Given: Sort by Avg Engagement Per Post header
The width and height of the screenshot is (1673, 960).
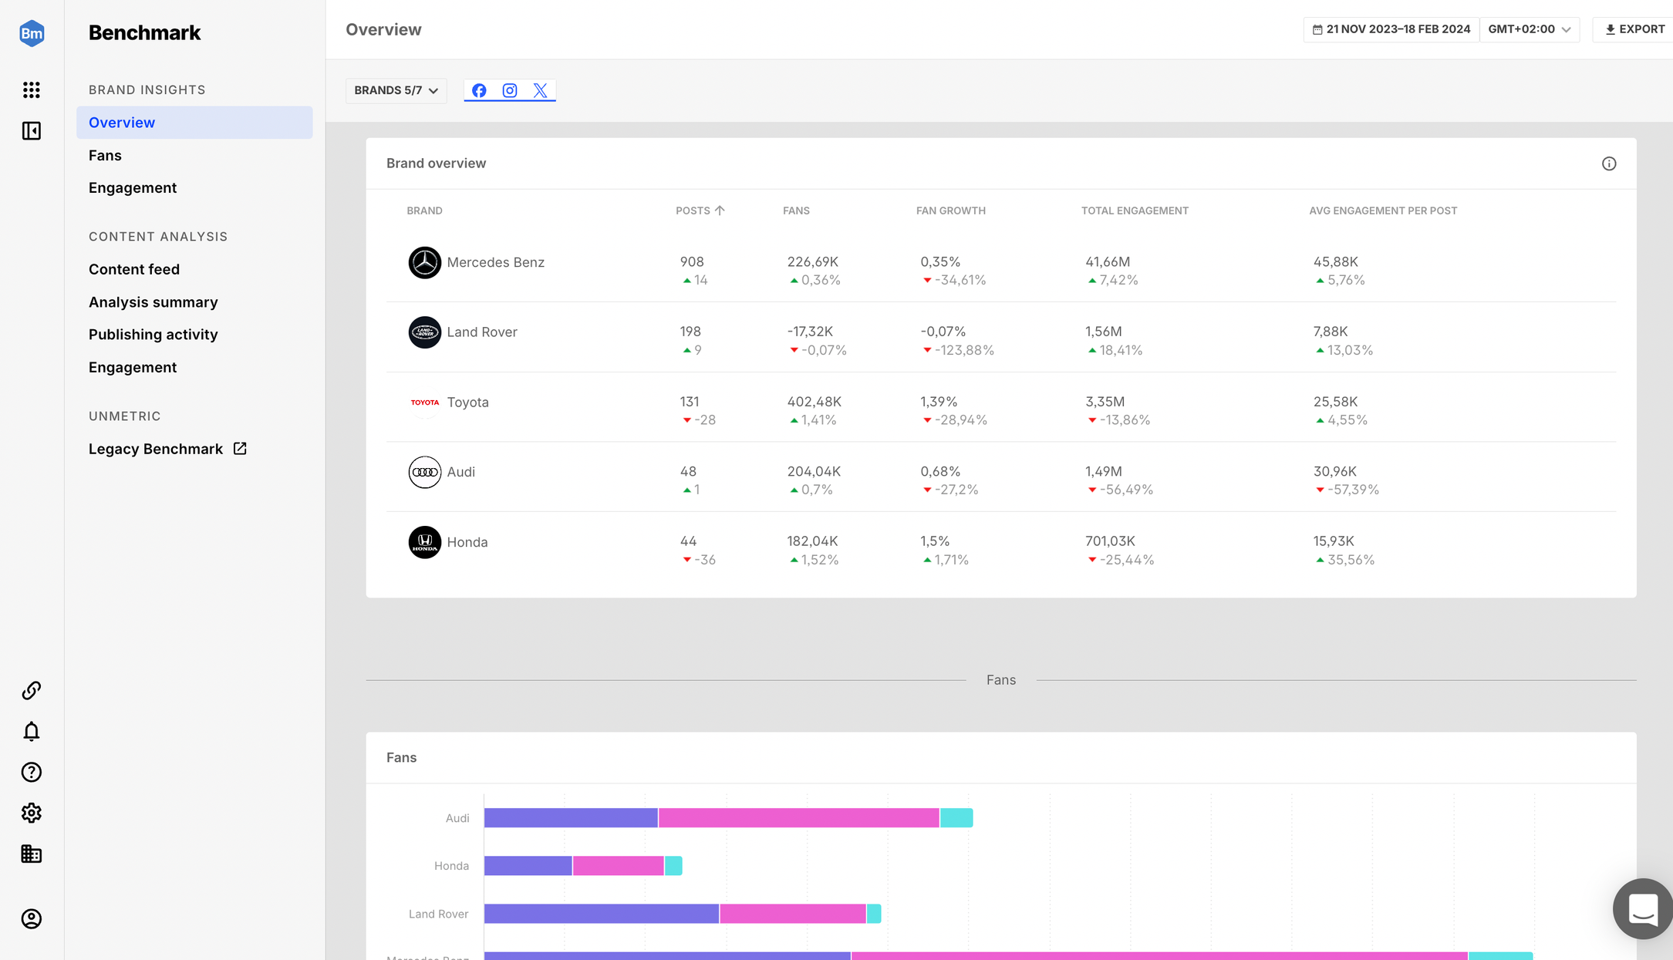Looking at the screenshot, I should click(x=1383, y=211).
